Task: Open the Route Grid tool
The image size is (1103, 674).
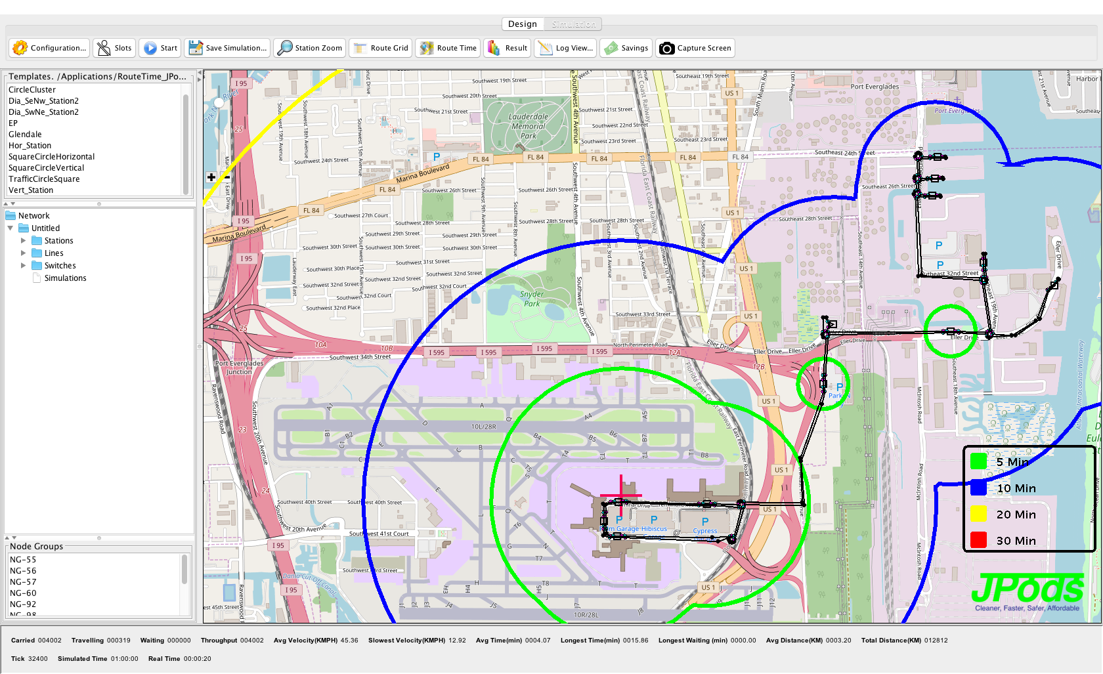Action: point(360,48)
